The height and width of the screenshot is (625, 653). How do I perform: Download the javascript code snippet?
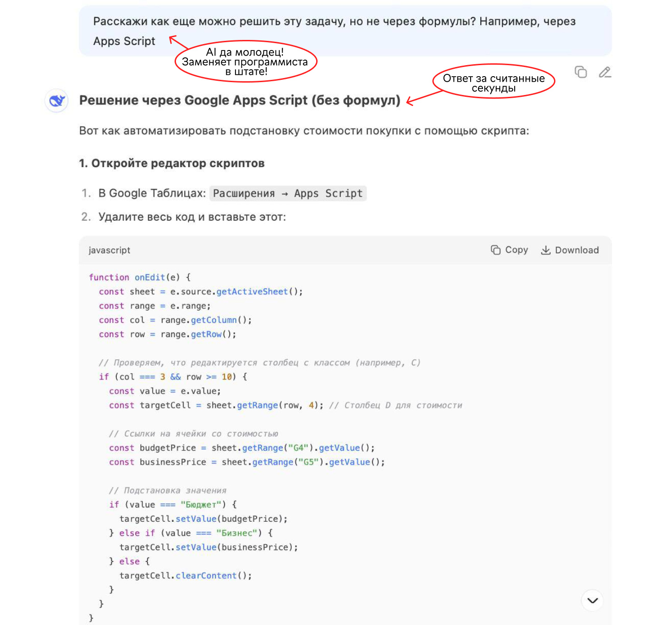click(x=570, y=250)
